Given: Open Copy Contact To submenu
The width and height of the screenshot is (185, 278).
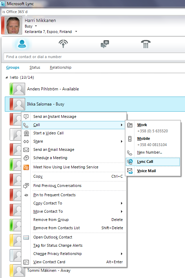Looking at the screenshot, I should click(x=74, y=203).
